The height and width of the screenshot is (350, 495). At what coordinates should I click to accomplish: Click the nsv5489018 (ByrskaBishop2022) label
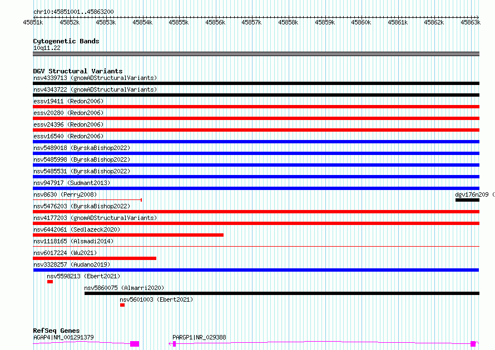tap(82, 148)
